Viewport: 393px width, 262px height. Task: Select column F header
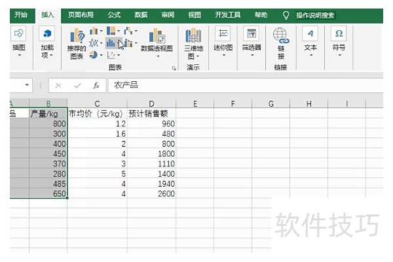point(233,103)
